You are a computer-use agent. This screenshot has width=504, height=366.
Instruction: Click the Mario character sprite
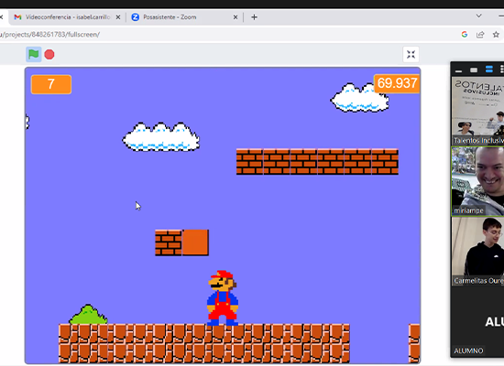pos(223,298)
